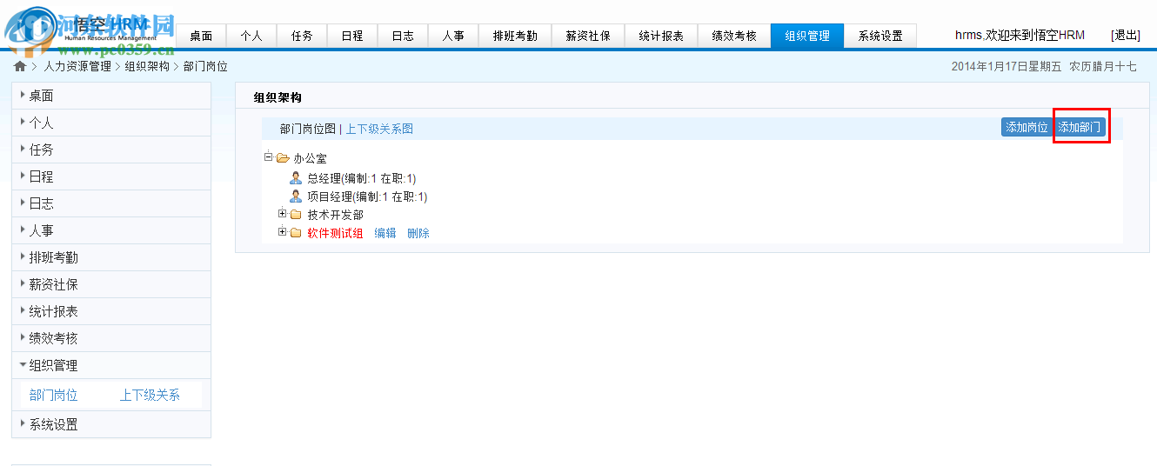Collapse the 办公室 tree node
1157x466 pixels.
pos(268,157)
